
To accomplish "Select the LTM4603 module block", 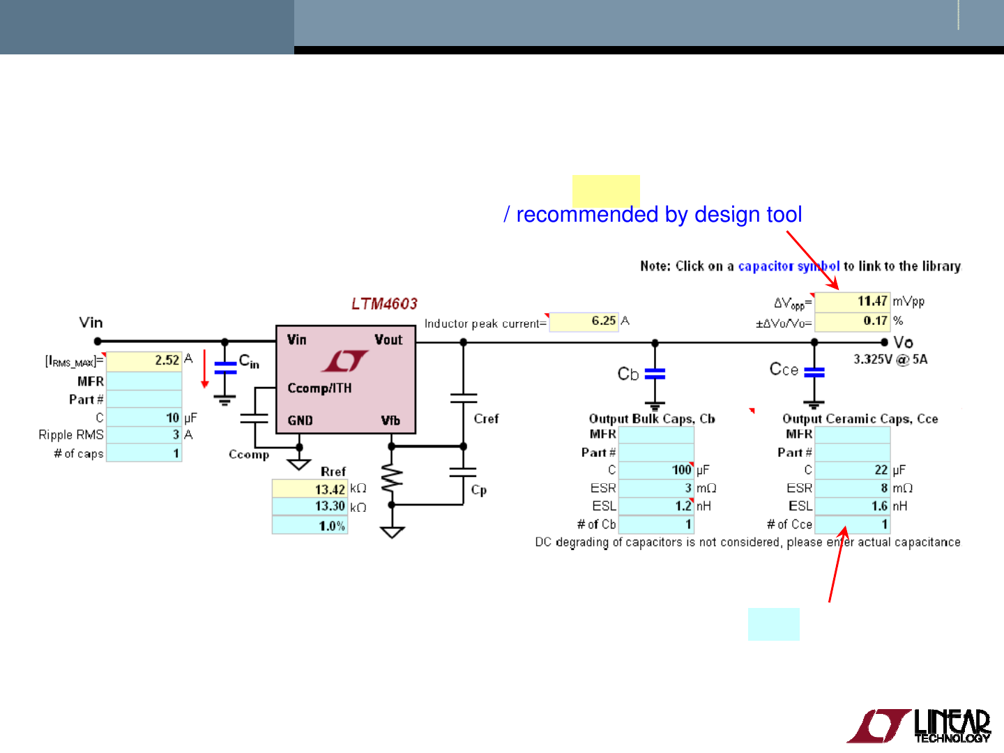I will pos(345,379).
